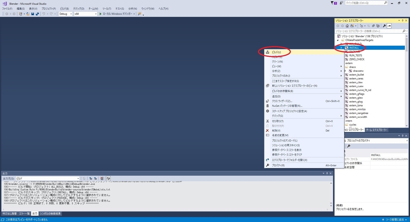Switch to 呼び出し階層 tab
410x222 pixels.
click(x=9, y=213)
